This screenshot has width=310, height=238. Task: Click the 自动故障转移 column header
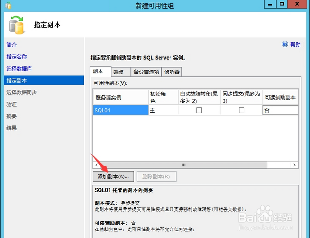point(199,97)
